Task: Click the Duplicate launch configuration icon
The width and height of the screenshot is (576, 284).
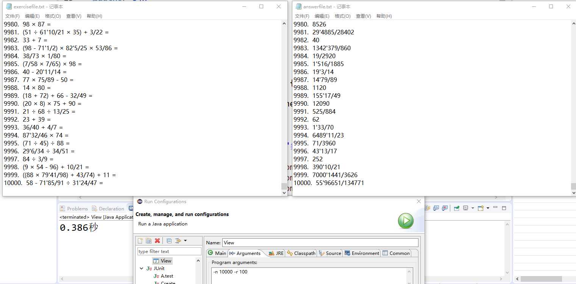Action: coord(148,241)
